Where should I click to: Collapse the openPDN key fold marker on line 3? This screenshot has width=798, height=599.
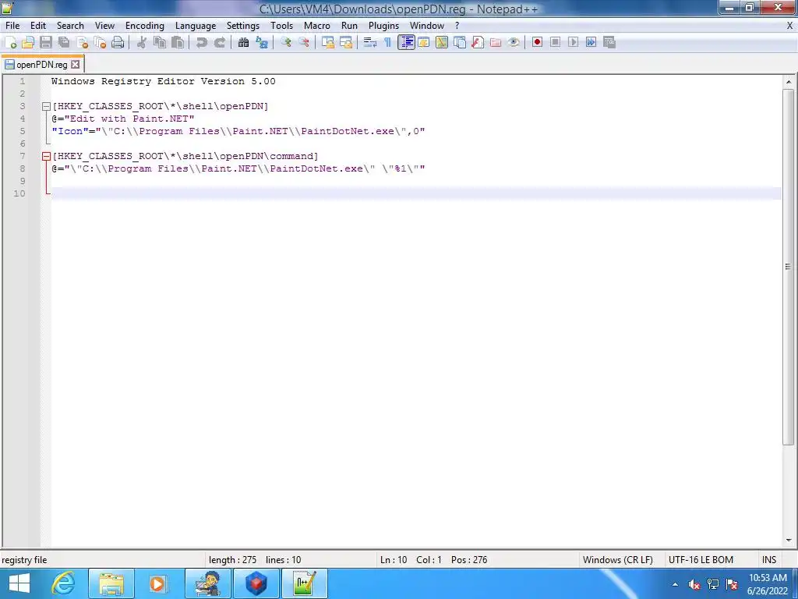point(46,106)
